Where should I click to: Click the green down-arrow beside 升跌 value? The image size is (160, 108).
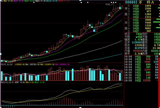point(136,37)
